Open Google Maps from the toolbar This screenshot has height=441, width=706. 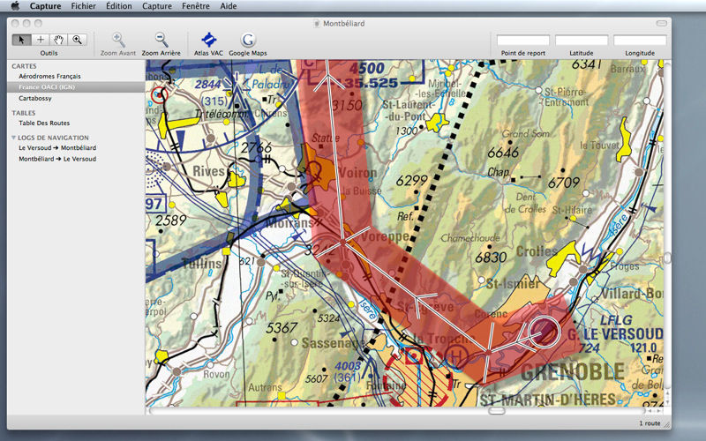pyautogui.click(x=248, y=40)
